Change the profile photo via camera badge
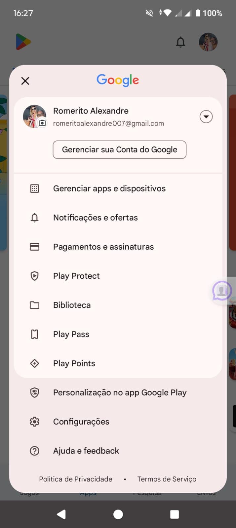Image resolution: width=236 pixels, height=528 pixels. pos(42,123)
